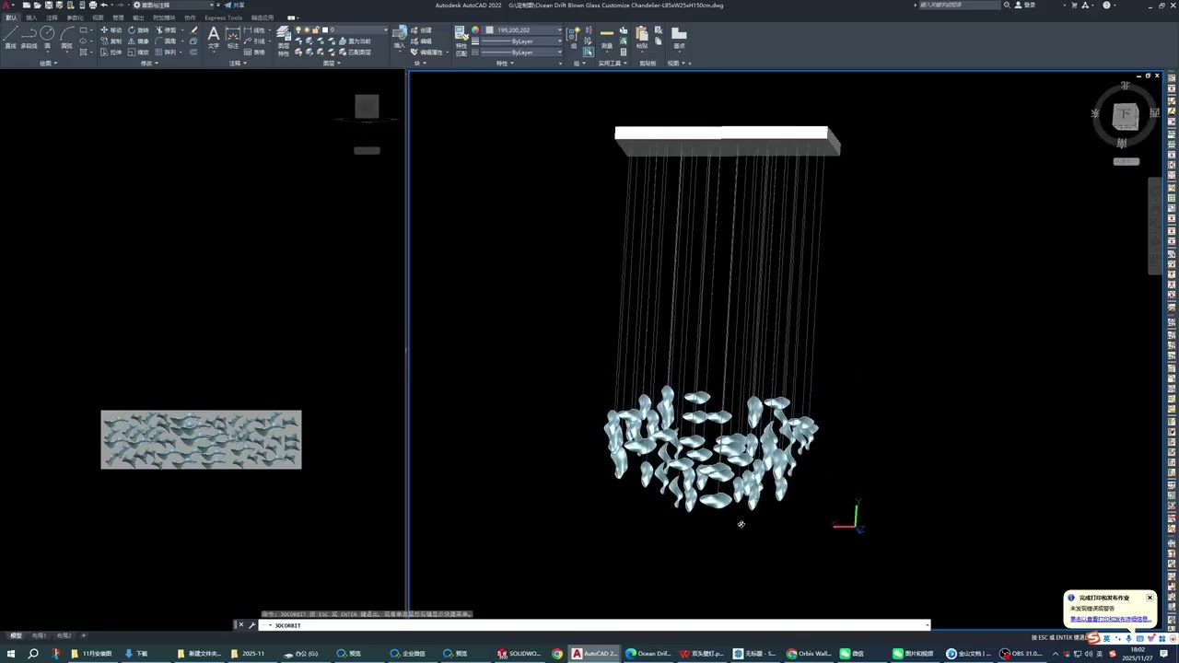Click the object color wheel swatch
1179x663 pixels.
(x=475, y=30)
